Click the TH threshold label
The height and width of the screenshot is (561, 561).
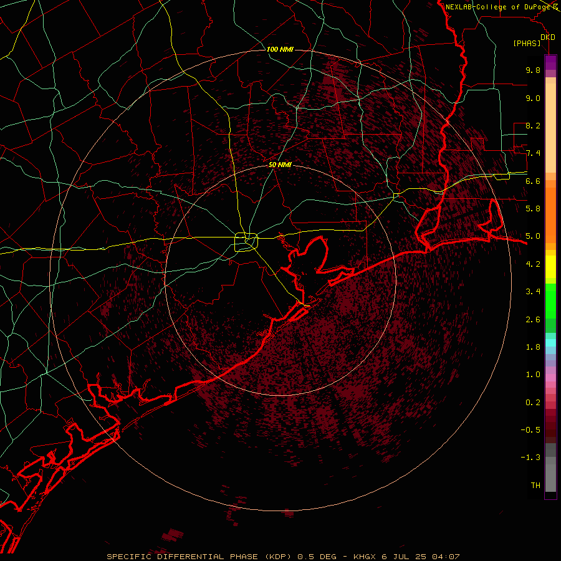pyautogui.click(x=535, y=486)
